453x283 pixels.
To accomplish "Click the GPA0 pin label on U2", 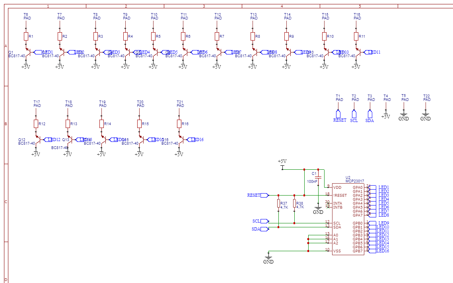I will tap(358, 188).
